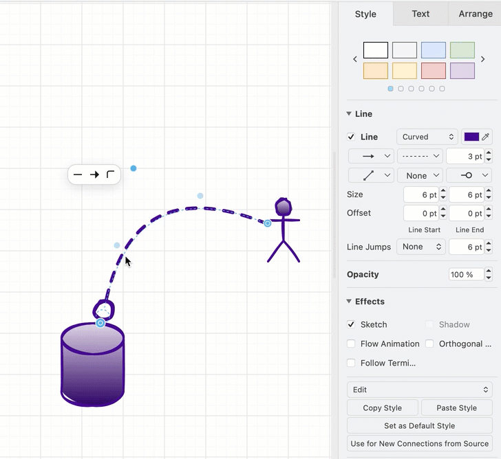The height and width of the screenshot is (459, 501).
Task: Open the Edit dropdown
Action: coord(420,390)
